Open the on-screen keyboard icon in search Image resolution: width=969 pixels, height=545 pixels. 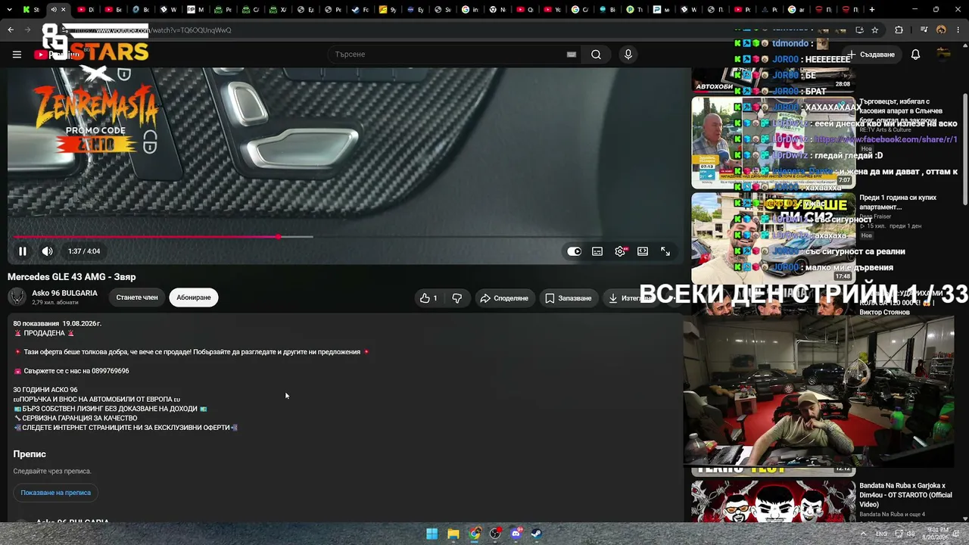572,54
